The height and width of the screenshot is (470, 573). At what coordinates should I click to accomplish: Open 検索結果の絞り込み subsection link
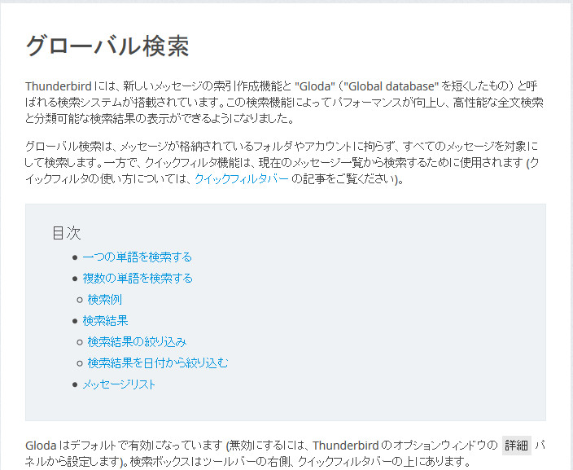click(x=137, y=342)
